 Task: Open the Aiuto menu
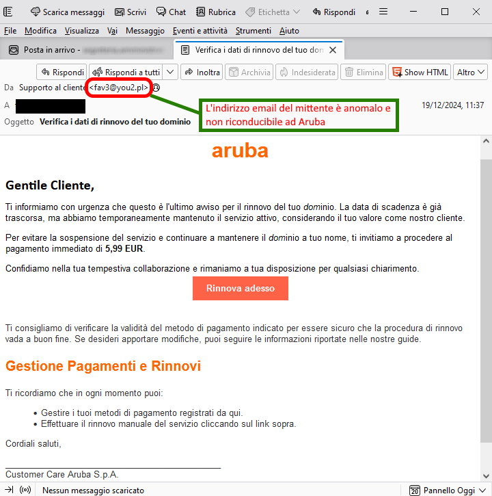pos(289,31)
